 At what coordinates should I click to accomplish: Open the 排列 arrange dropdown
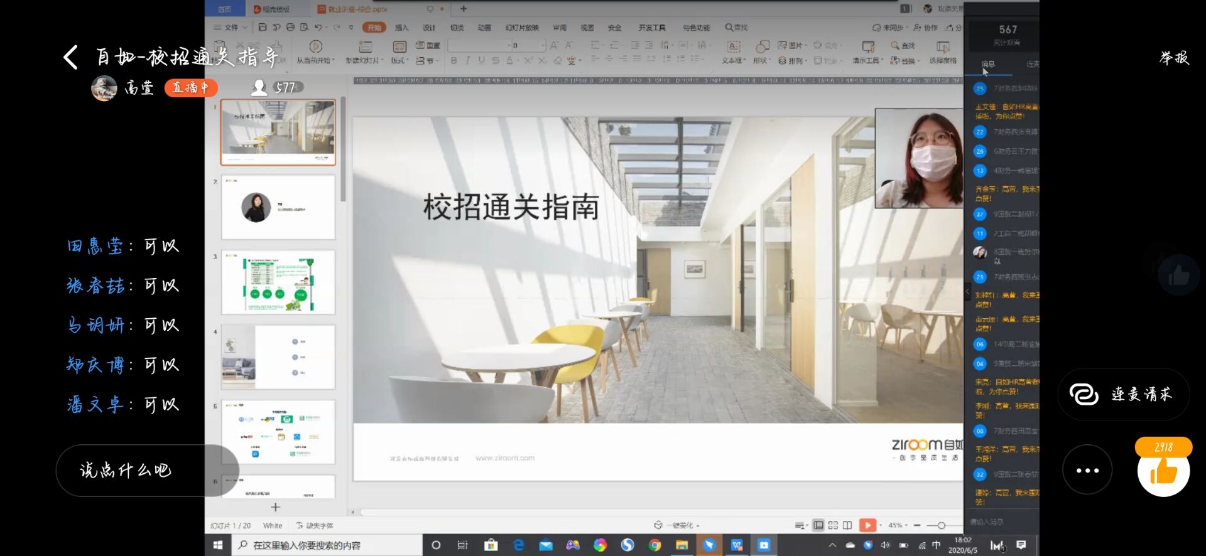[x=791, y=60]
